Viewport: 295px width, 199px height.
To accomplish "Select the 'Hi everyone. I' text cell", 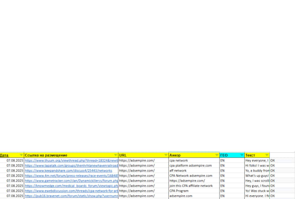I will 257,196.
